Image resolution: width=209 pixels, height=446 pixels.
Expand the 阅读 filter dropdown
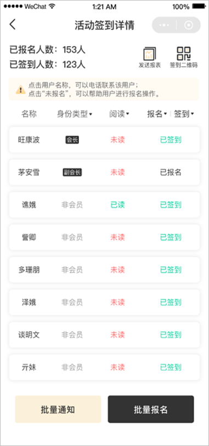tap(119, 114)
